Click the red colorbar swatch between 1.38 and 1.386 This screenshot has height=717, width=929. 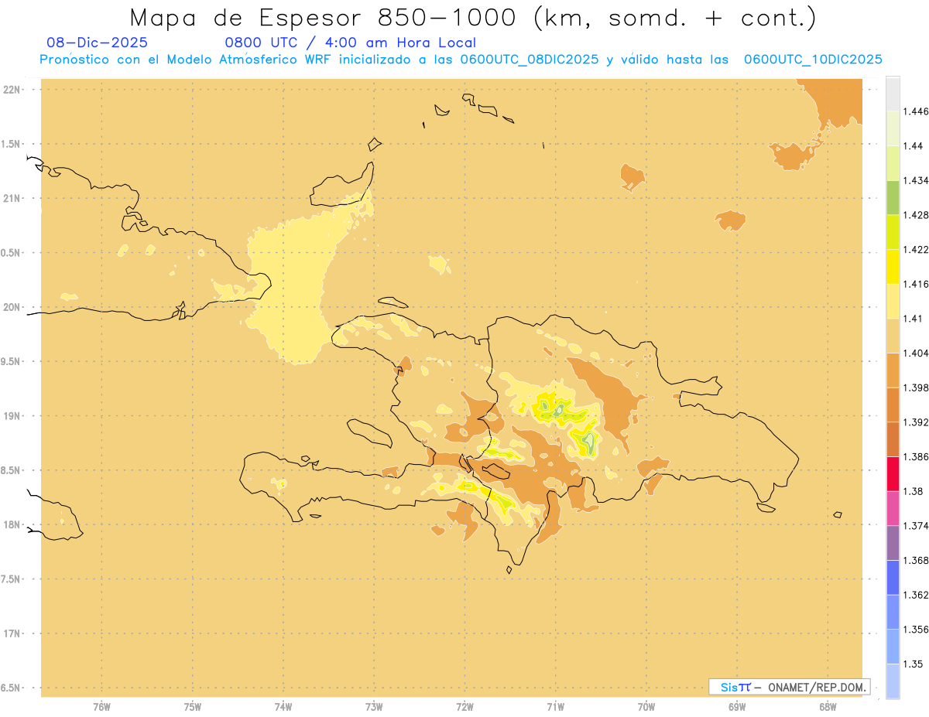(x=893, y=474)
